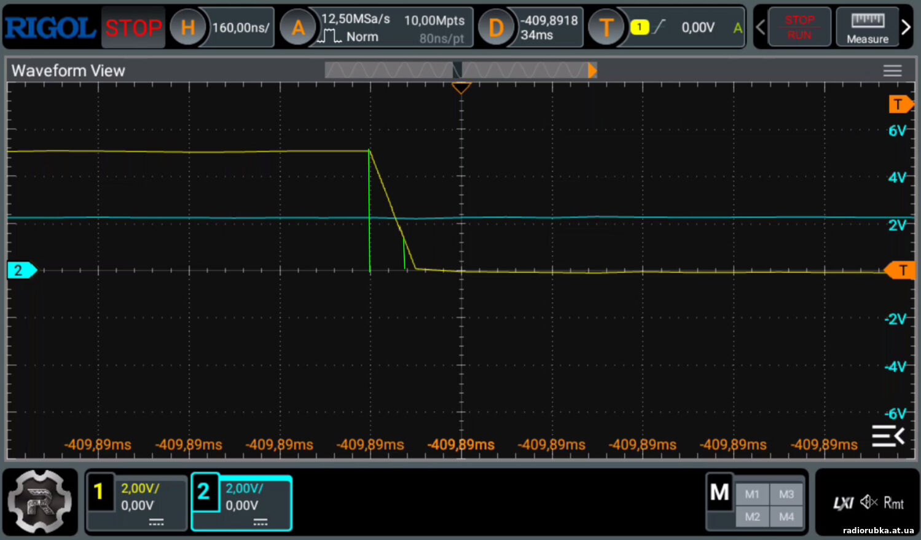Viewport: 921px width, 540px height.
Task: Open the Delay D settings icon
Action: (495, 28)
